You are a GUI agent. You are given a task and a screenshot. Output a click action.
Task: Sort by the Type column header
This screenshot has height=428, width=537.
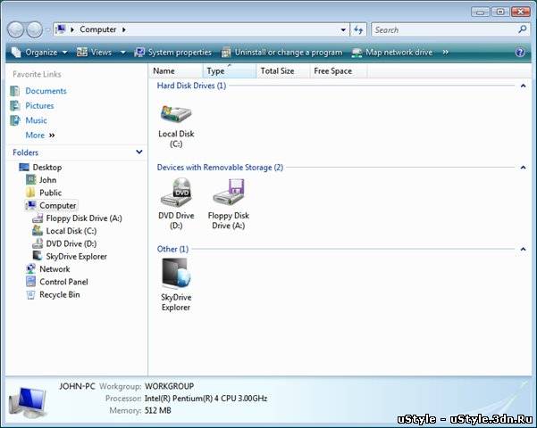(230, 71)
